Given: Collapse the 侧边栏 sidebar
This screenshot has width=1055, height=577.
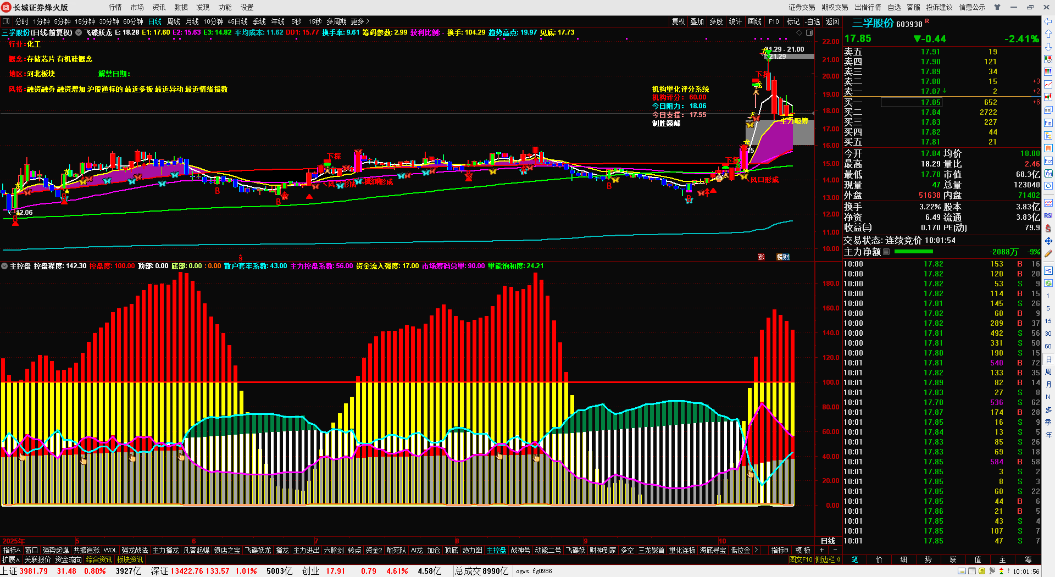Looking at the screenshot, I should [828, 559].
